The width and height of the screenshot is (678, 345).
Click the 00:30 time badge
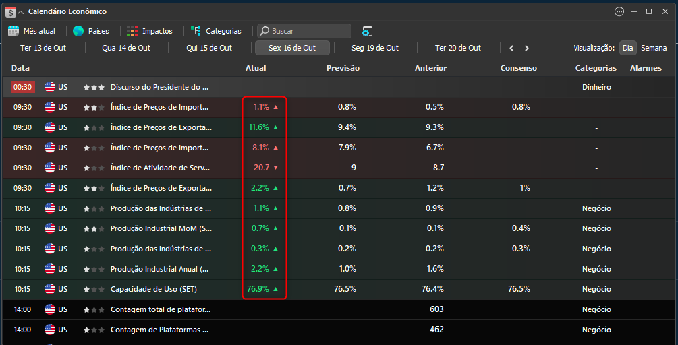[23, 87]
